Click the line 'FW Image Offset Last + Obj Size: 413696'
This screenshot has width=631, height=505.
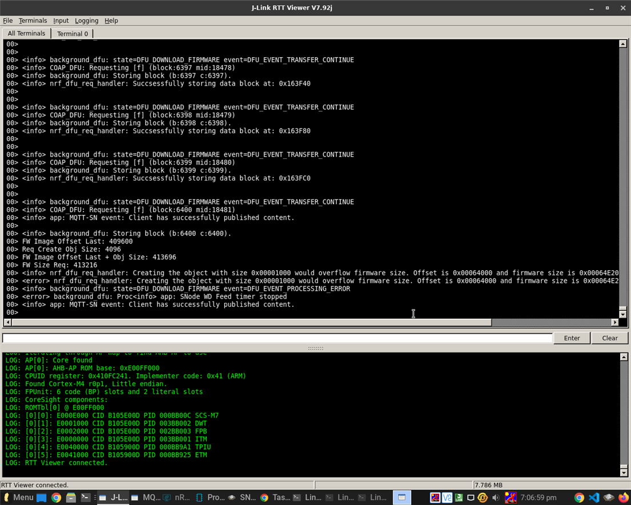99,257
